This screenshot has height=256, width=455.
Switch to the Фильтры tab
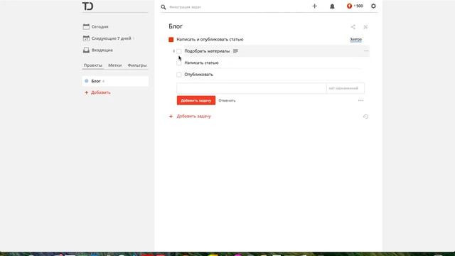tap(137, 65)
